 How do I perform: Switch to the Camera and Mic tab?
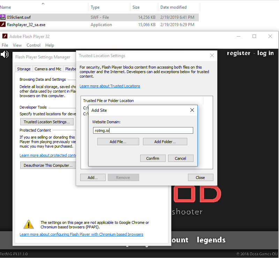[48, 69]
